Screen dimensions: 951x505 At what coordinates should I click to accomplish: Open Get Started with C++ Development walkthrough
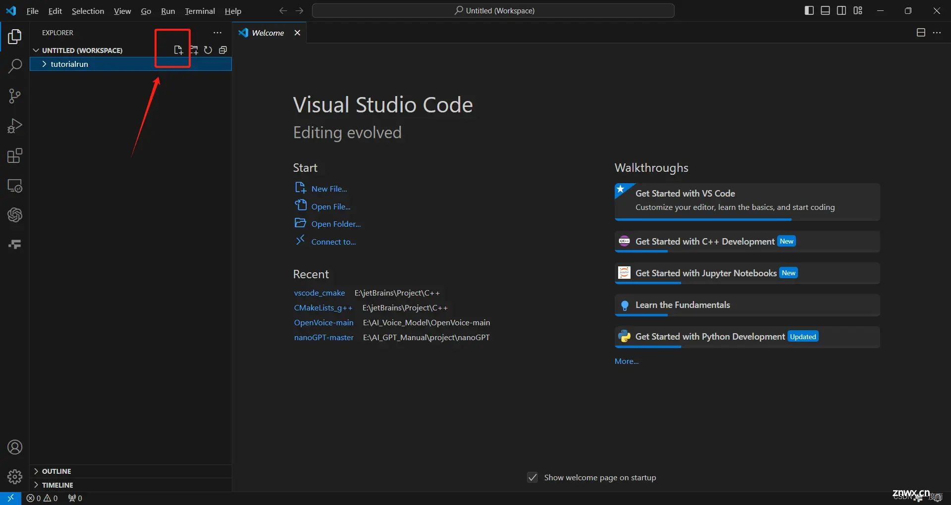click(x=747, y=242)
